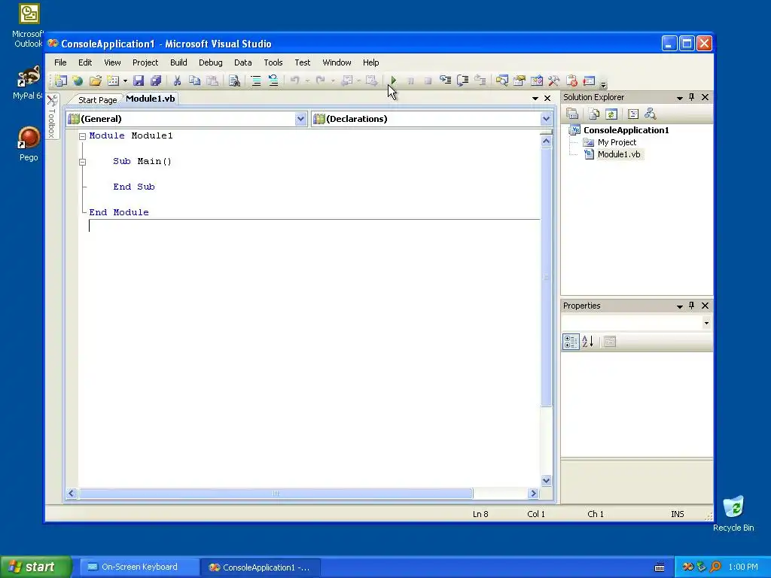Click the Windows start button

click(x=35, y=567)
